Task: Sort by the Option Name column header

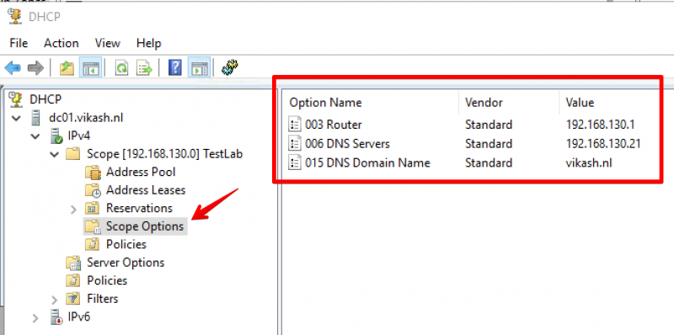Action: click(x=325, y=103)
